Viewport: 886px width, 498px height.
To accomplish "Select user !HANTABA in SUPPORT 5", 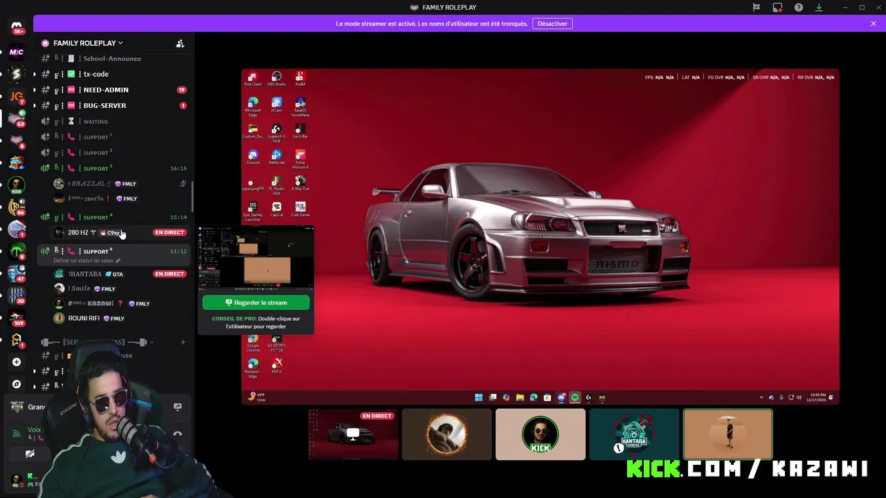I will [x=119, y=274].
